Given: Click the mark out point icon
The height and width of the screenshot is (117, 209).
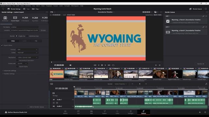Looking at the screenshot, I should click(160, 65).
